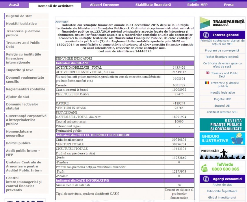This screenshot has width=247, height=202.
Task: Select Impozite și taxe sidebar item
Action: [x=20, y=70]
